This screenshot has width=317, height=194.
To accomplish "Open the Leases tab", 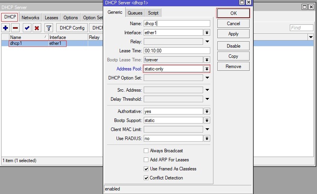I will tap(51, 18).
